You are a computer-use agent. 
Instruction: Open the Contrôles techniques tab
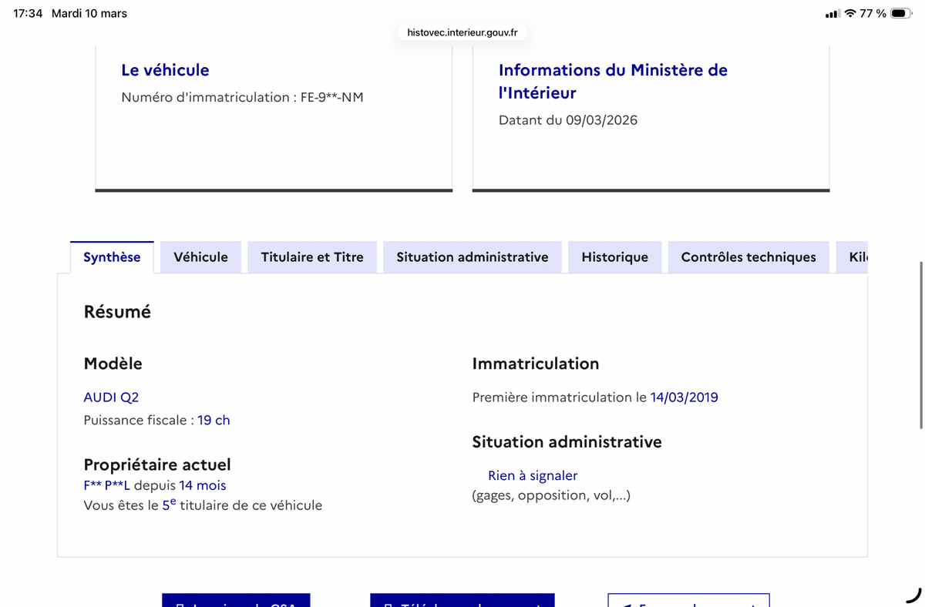[x=748, y=257]
